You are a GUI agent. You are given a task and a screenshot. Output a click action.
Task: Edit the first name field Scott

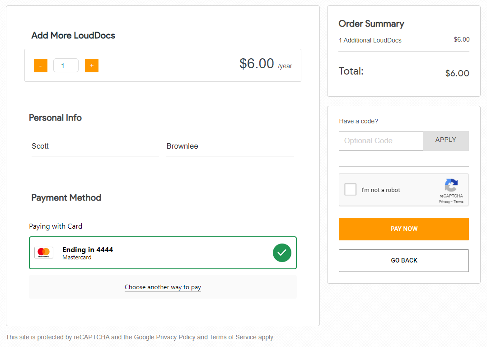click(x=95, y=146)
